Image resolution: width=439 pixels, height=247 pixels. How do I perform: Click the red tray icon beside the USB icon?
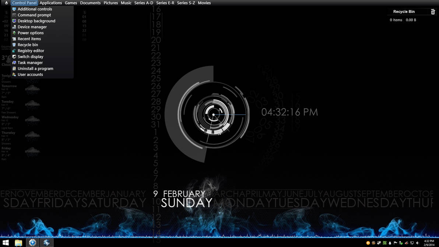[407, 243]
